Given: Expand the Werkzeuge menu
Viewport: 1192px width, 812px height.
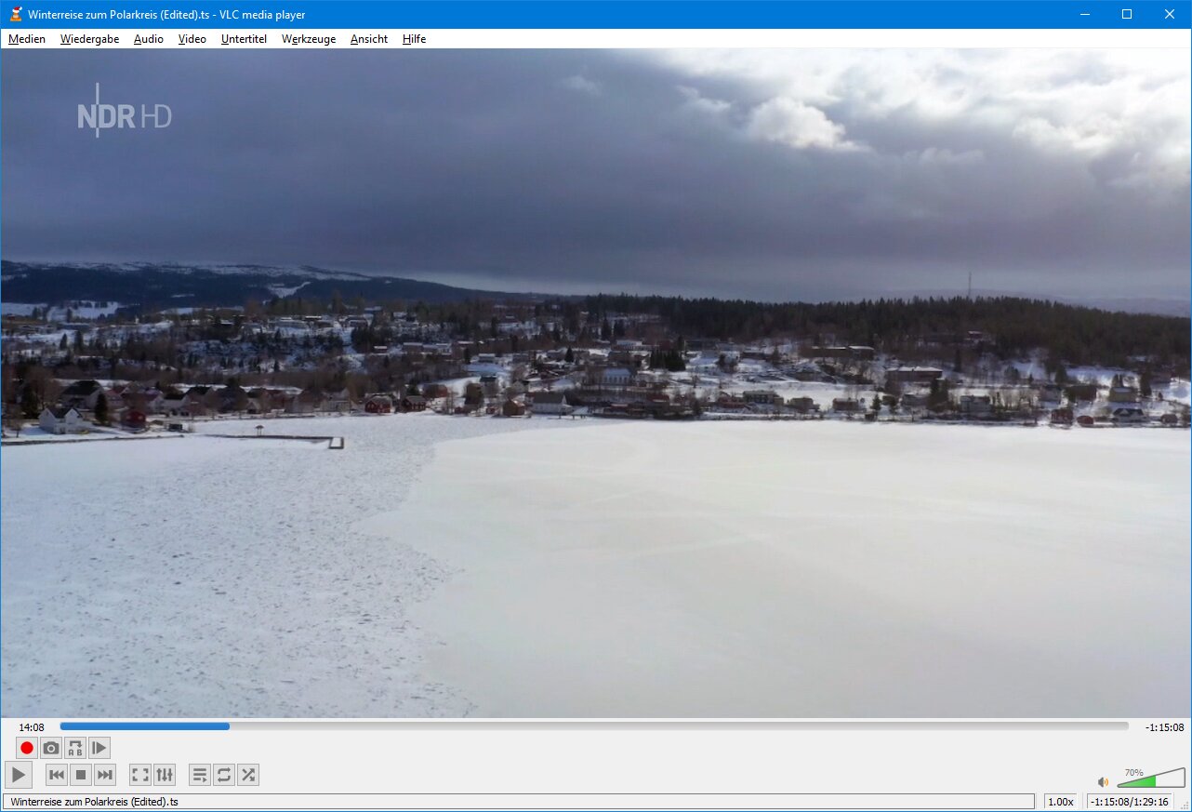Looking at the screenshot, I should click(309, 39).
